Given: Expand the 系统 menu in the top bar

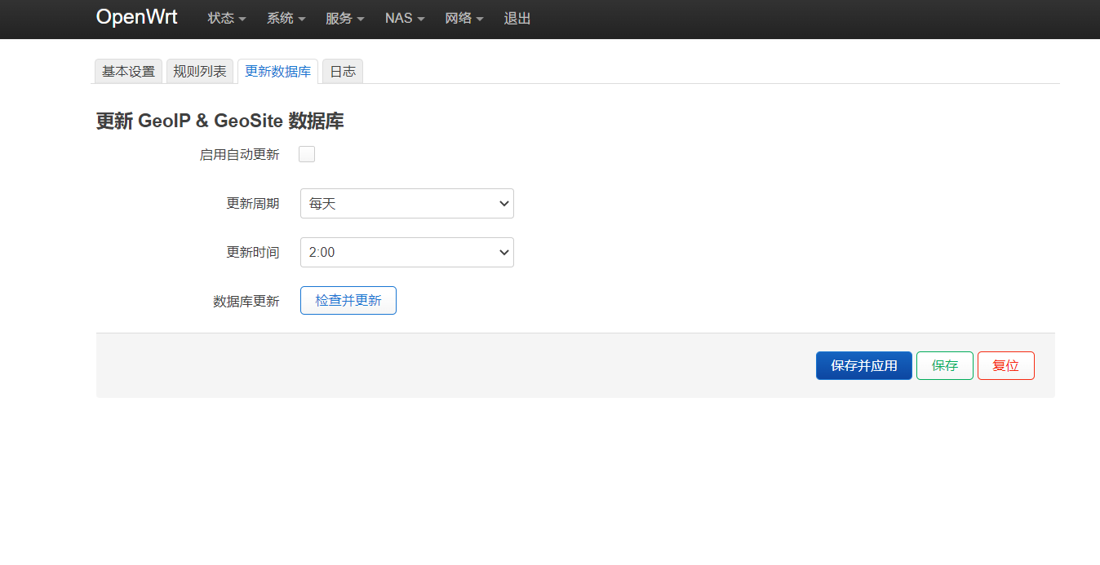Looking at the screenshot, I should [x=286, y=18].
